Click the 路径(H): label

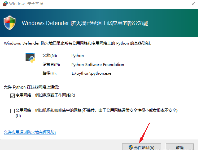[50, 73]
